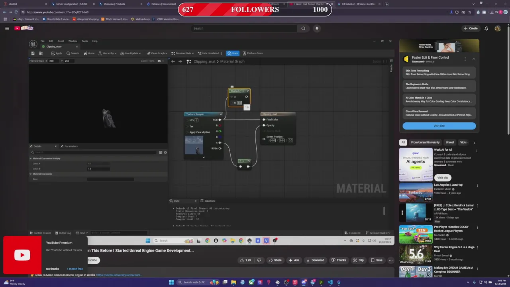Click the Final Color input pin
Viewport: 510px width, 287px height.
[x=264, y=120]
